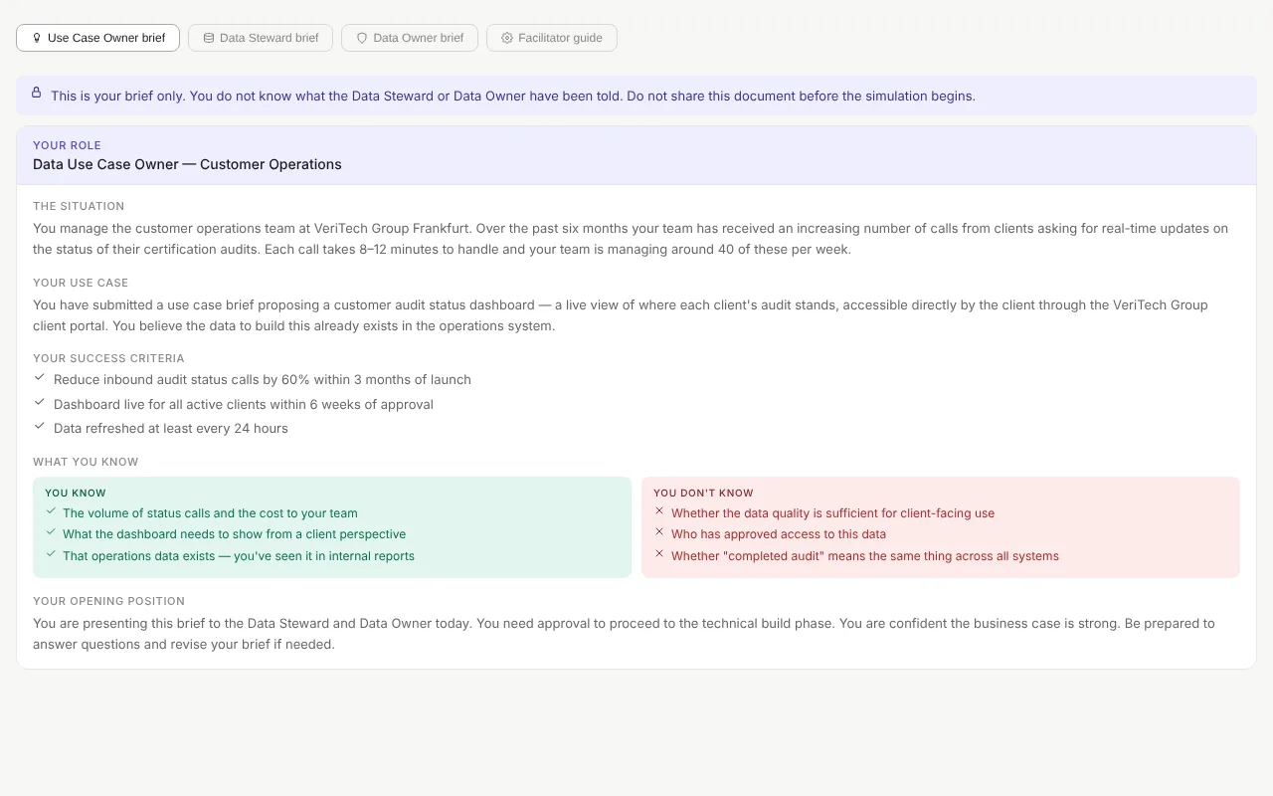
Task: Click the 'YOUR OPENING POSITION' section label
Action: click(108, 601)
